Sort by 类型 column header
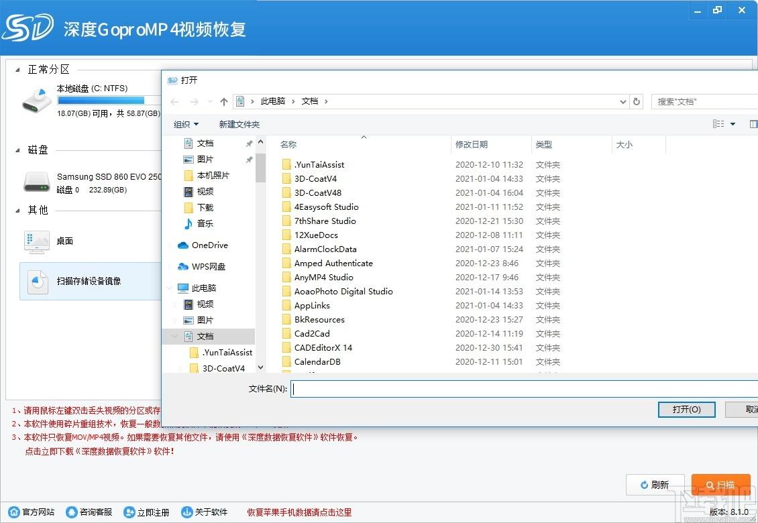Screen dimensions: 758x523 544,145
